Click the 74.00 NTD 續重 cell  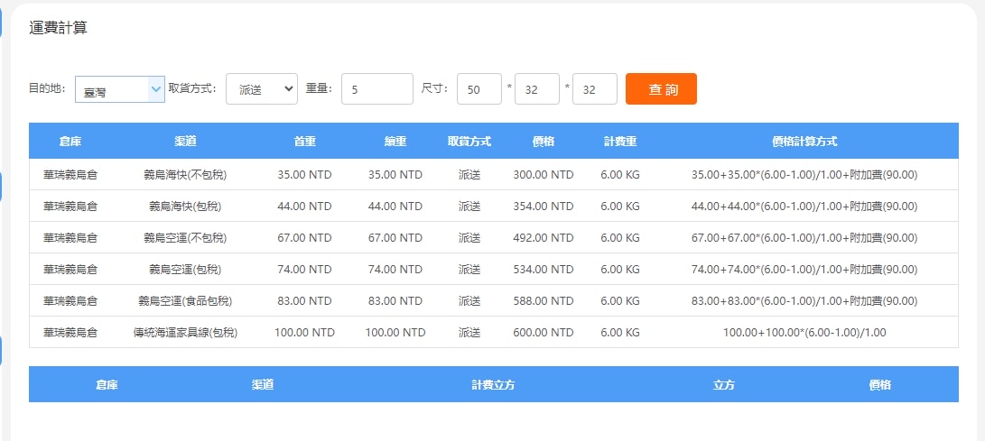click(x=395, y=269)
